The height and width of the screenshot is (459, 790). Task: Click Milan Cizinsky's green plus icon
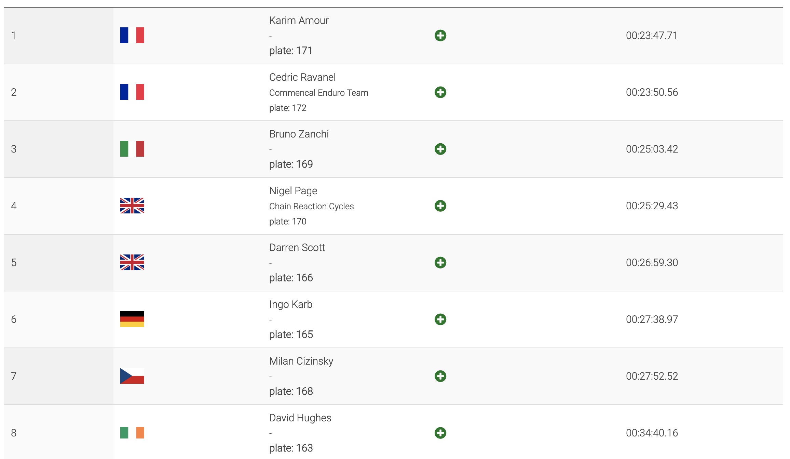pos(440,376)
